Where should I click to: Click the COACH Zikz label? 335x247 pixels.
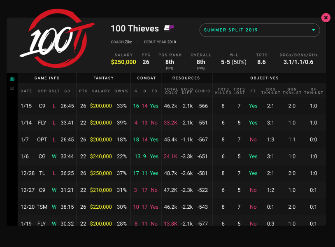pos(121,42)
